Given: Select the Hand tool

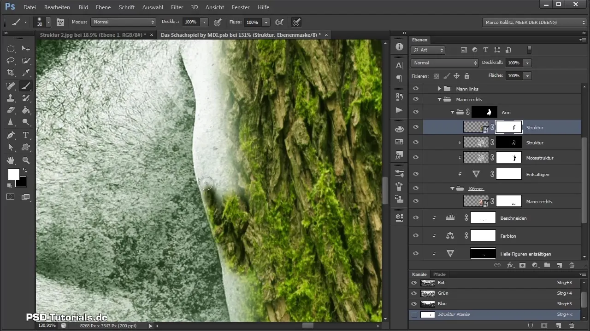Looking at the screenshot, I should coord(10,160).
